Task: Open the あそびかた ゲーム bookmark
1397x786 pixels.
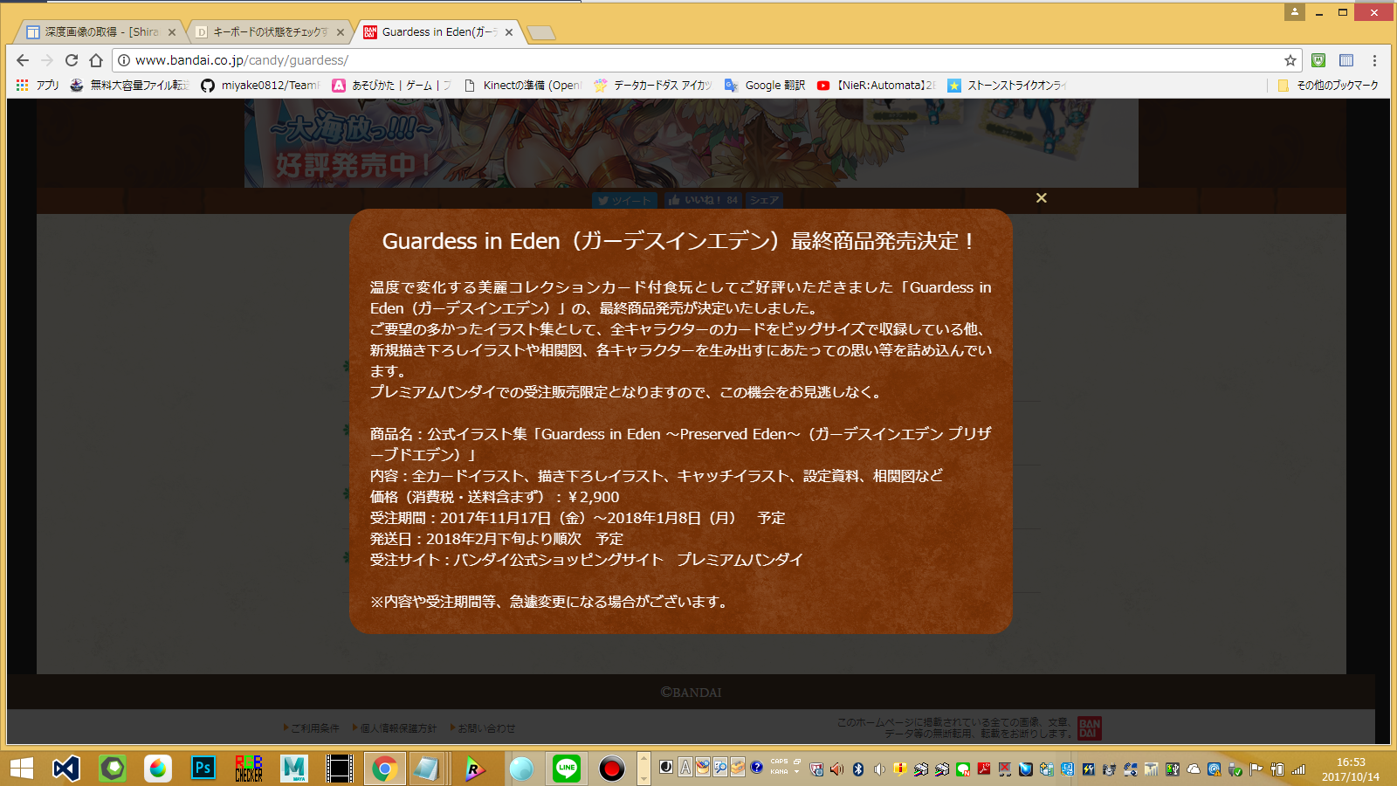Action: point(392,85)
